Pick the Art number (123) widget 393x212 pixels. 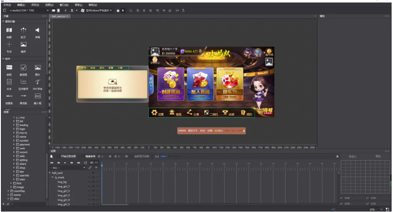(23, 82)
